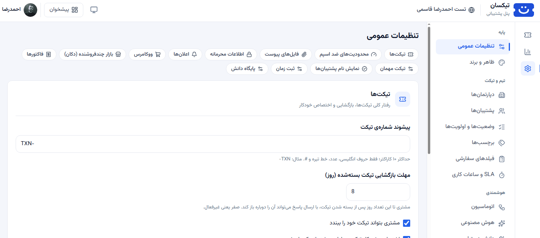This screenshot has width=540, height=238.
Task: Click the people icon beside پشتیبان‌ها
Action: coord(502,111)
